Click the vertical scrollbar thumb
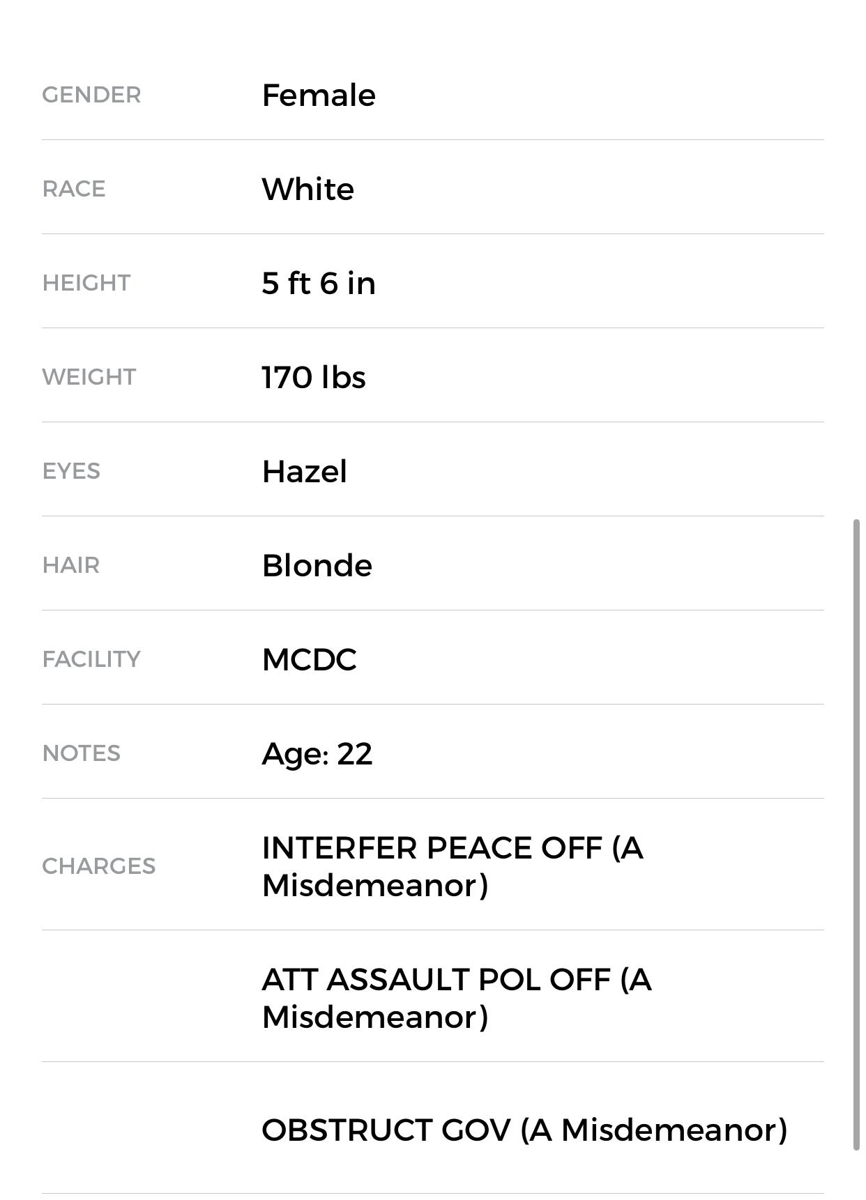The height and width of the screenshot is (1200, 866). [x=856, y=834]
